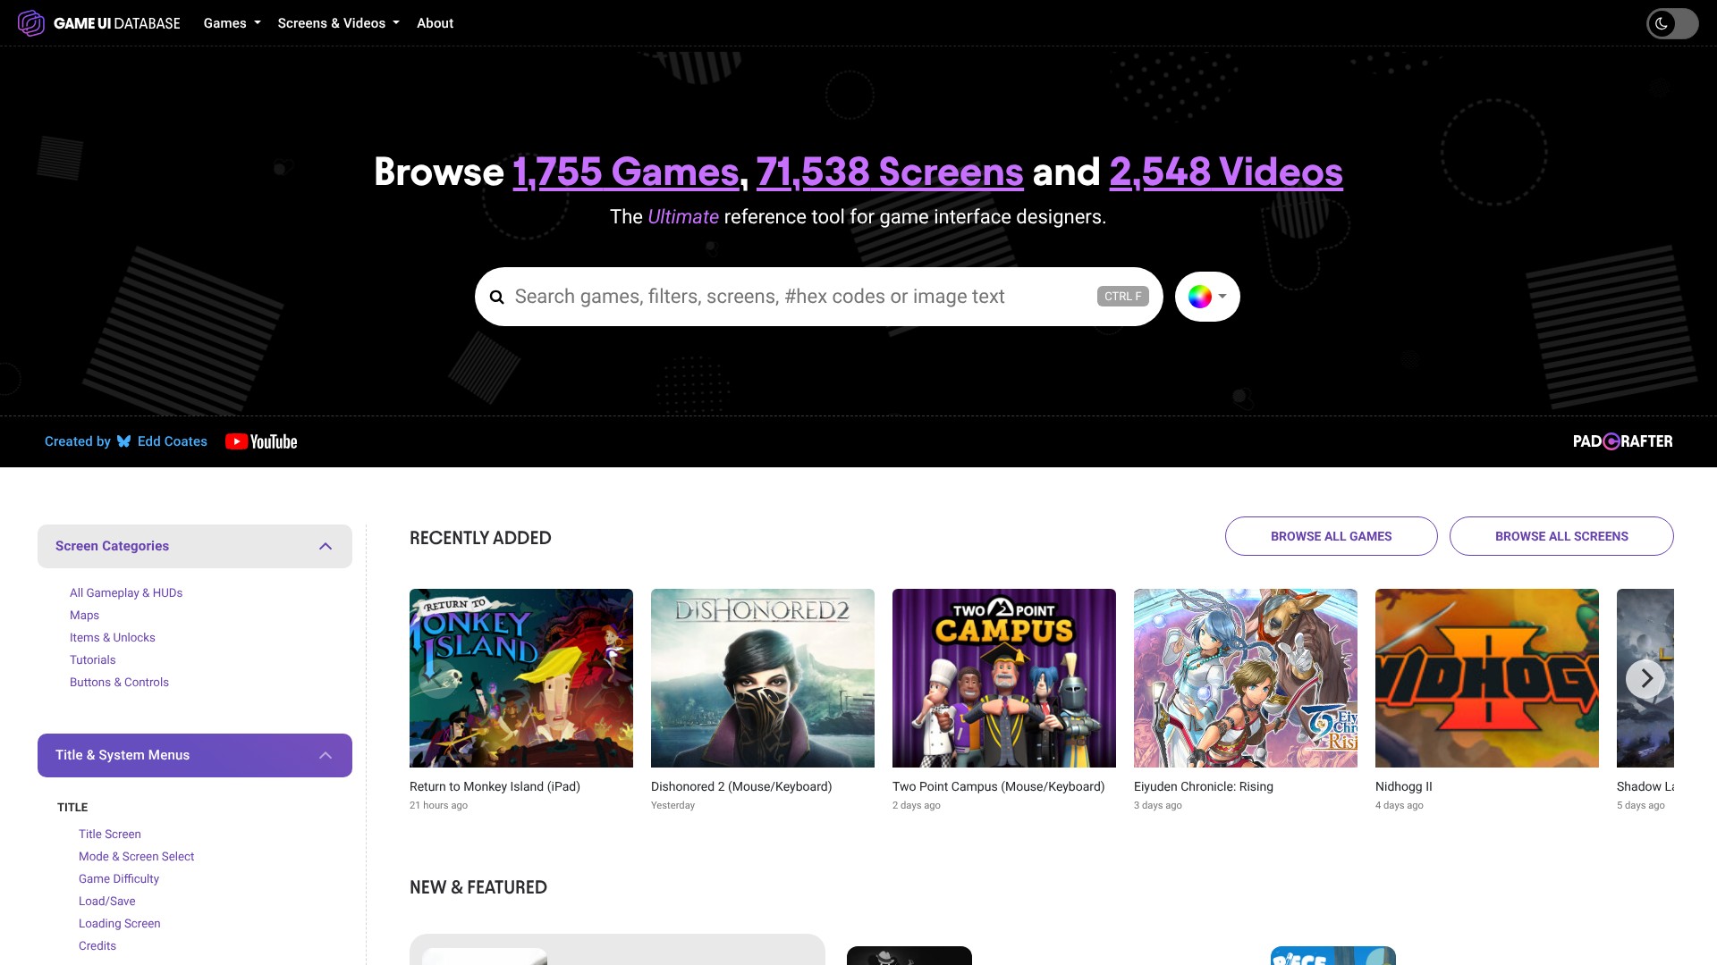Click the Eiyuden Chronicle: Rising title
Image resolution: width=1717 pixels, height=965 pixels.
1204,786
